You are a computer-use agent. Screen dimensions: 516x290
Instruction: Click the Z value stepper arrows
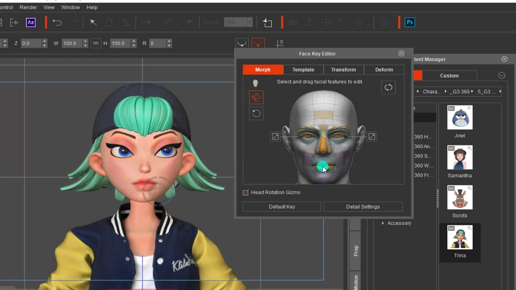(x=45, y=43)
